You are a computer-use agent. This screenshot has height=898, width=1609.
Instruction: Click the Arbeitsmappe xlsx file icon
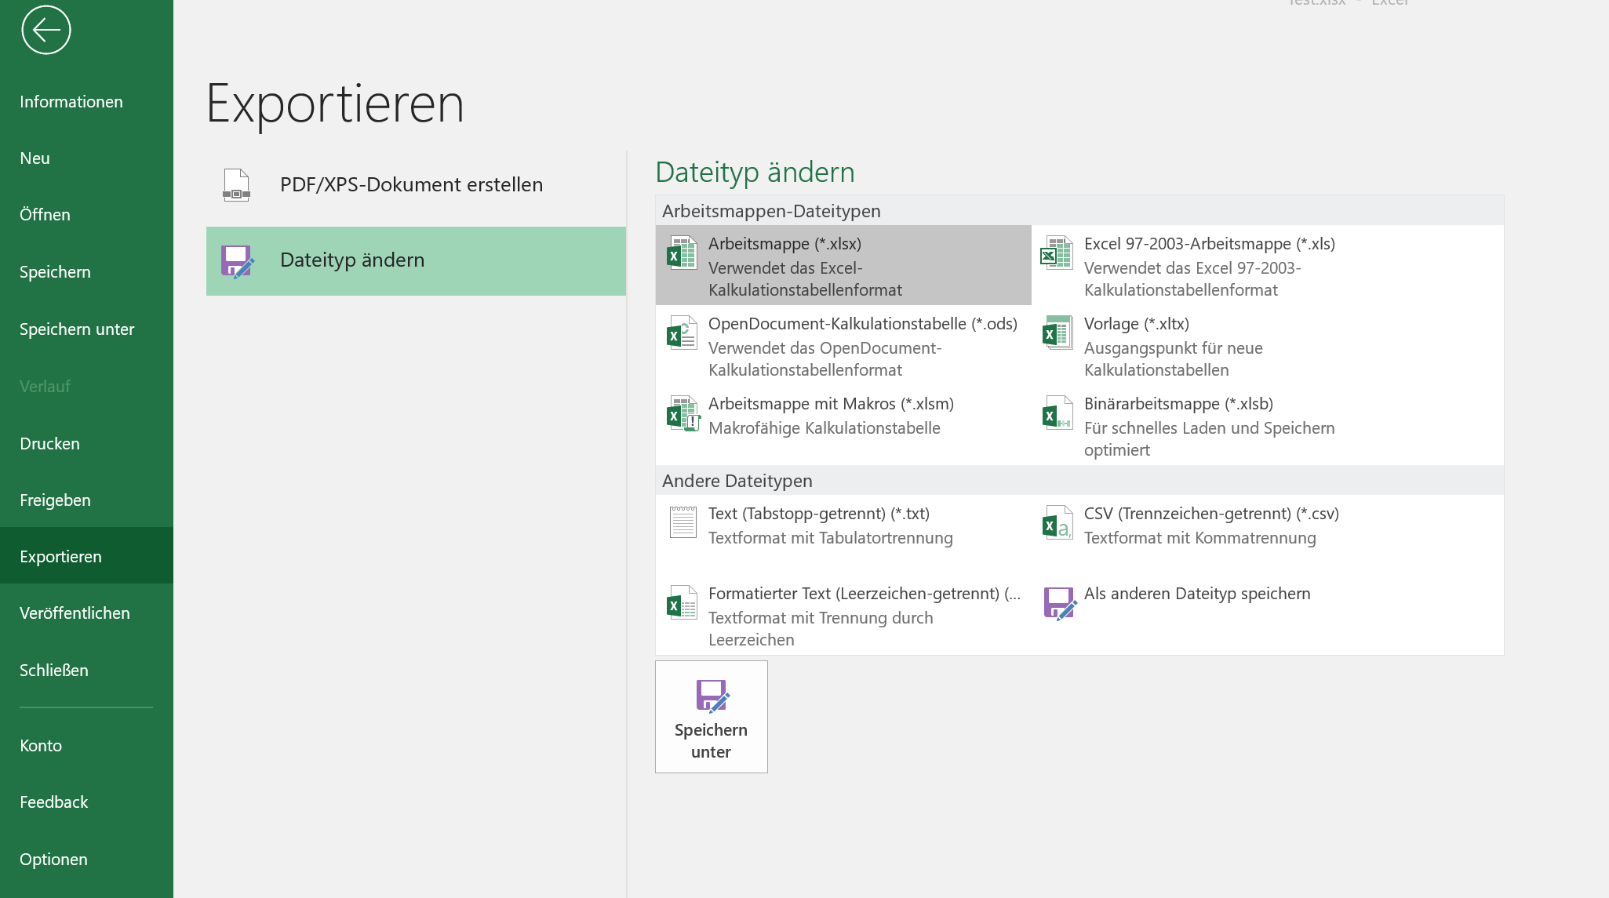tap(682, 253)
